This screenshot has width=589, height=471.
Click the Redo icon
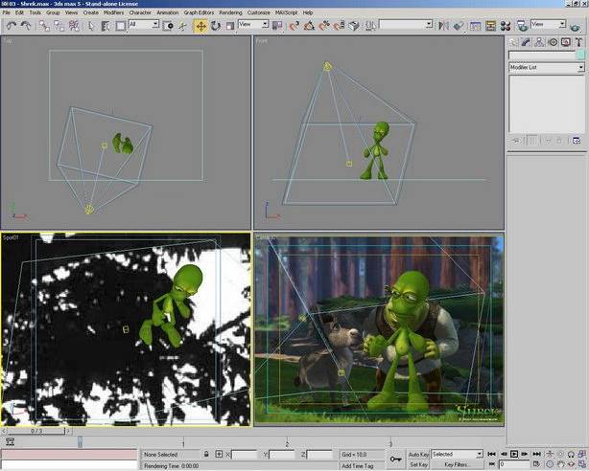[26, 26]
